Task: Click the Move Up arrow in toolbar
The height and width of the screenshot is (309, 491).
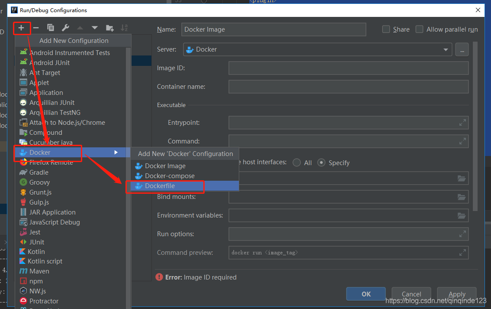Action: pos(80,28)
